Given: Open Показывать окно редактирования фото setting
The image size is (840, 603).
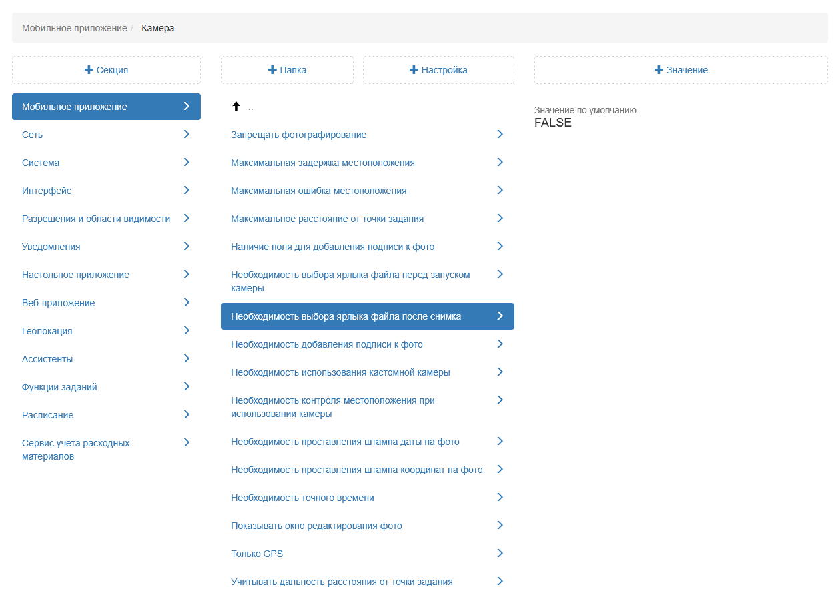Looking at the screenshot, I should point(316,526).
